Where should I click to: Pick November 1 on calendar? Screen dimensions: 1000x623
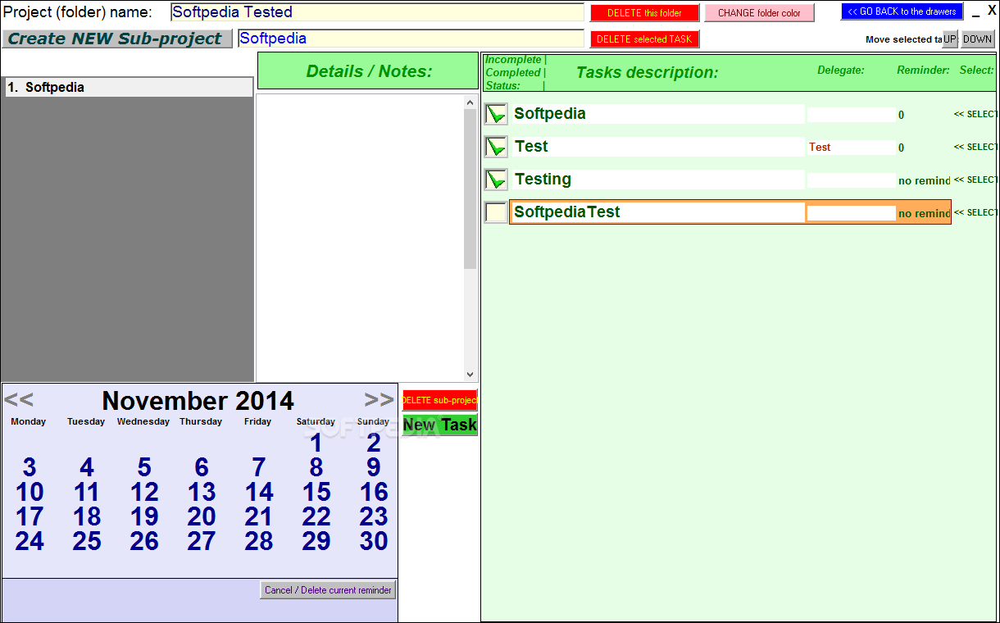[x=316, y=443]
